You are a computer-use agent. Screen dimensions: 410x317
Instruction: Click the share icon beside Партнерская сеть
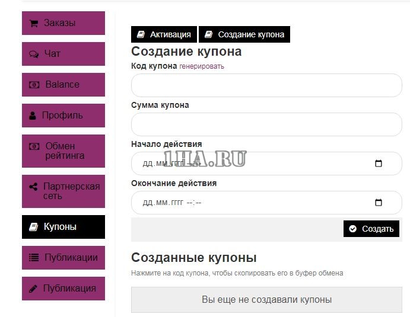(33, 187)
